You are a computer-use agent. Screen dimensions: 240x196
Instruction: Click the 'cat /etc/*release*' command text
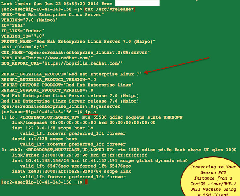pyautogui.click(x=110, y=9)
